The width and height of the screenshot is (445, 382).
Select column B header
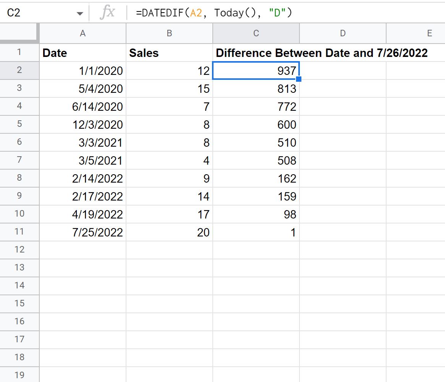point(169,34)
